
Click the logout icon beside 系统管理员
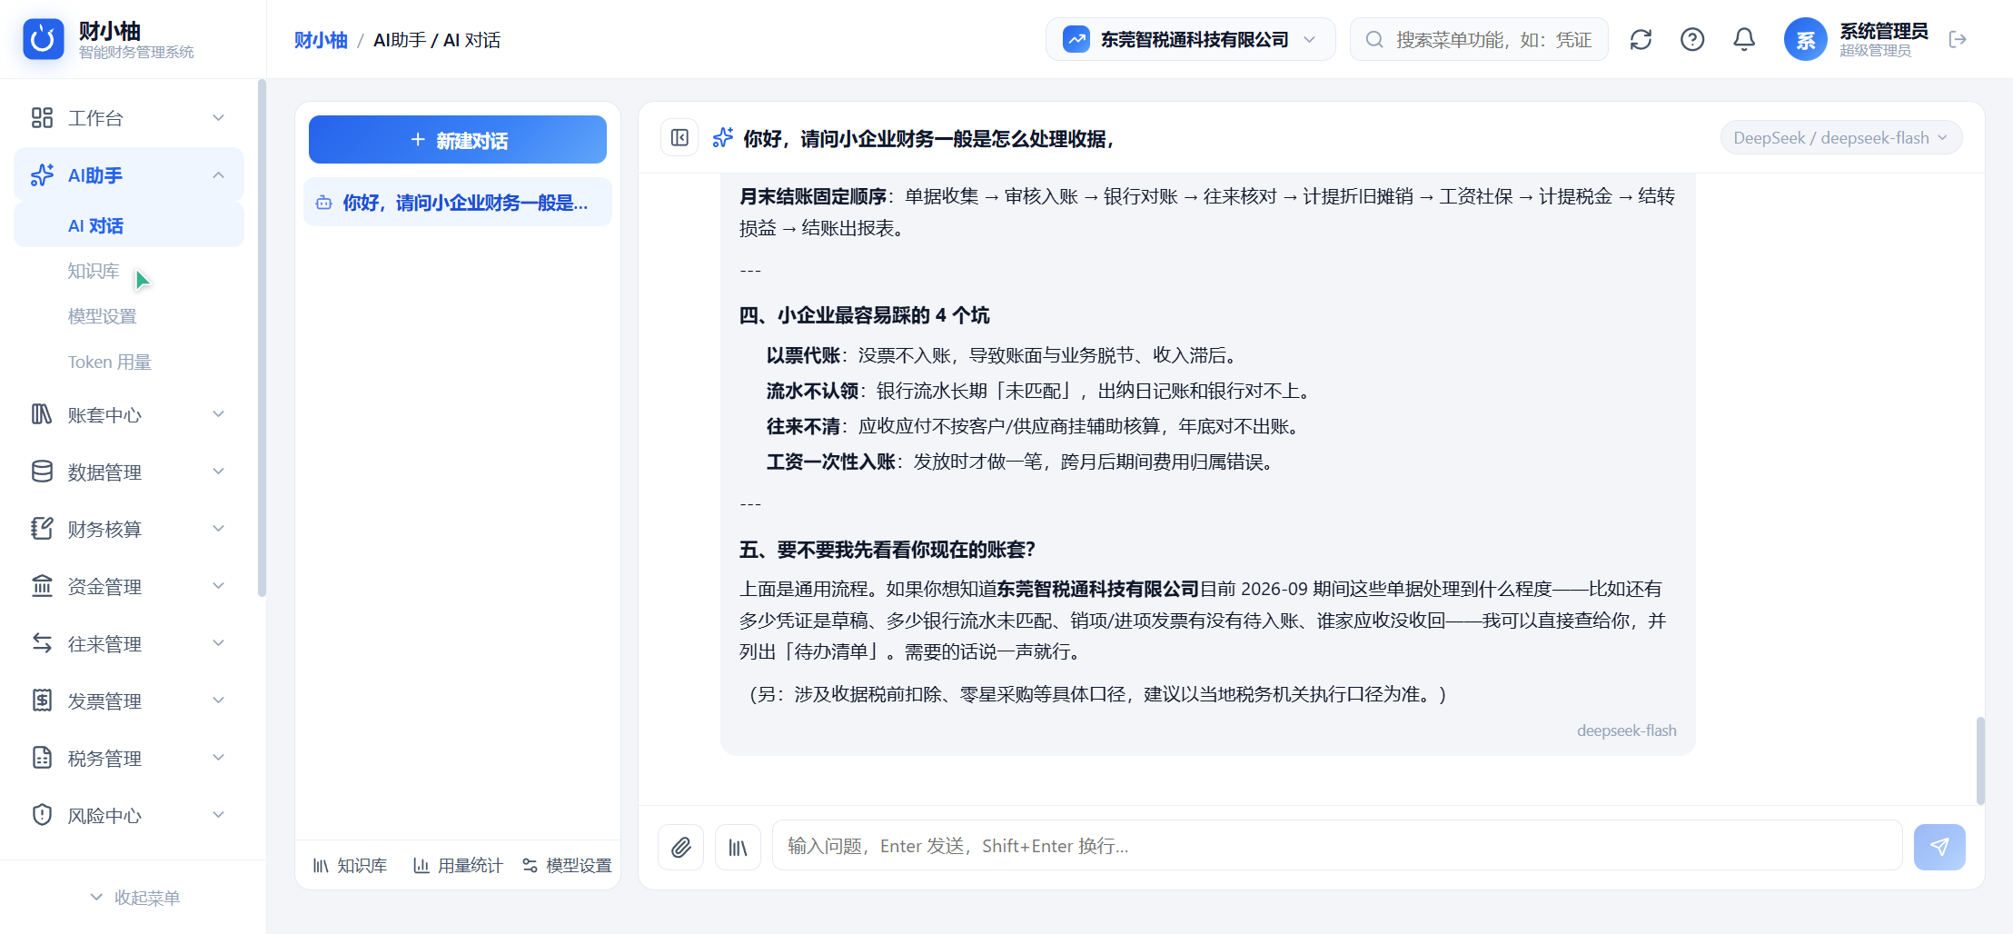point(1958,39)
